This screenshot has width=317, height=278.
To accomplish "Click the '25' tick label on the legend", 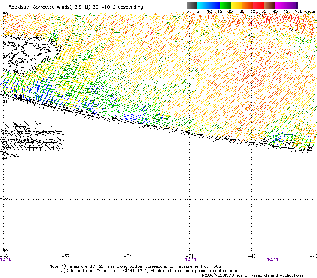I will (x=242, y=12).
